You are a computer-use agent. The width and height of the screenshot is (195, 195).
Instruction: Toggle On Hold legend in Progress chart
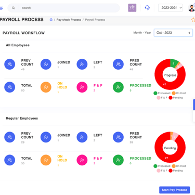pyautogui.click(x=179, y=93)
